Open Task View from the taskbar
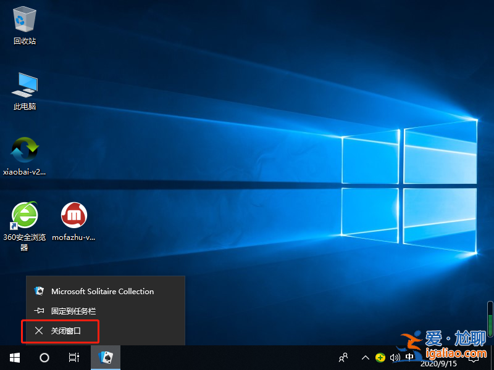The image size is (494, 370). click(x=73, y=358)
